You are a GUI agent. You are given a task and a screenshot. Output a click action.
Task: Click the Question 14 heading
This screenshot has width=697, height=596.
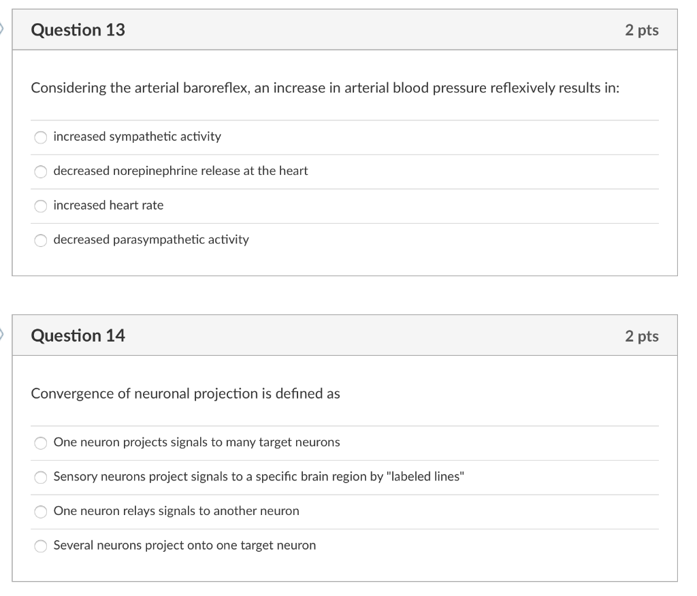tap(78, 335)
